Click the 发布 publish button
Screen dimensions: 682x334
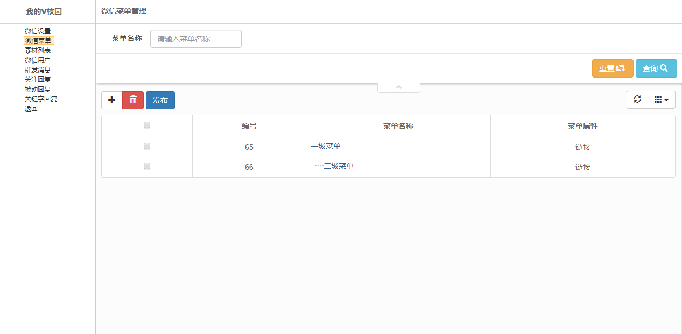[160, 100]
